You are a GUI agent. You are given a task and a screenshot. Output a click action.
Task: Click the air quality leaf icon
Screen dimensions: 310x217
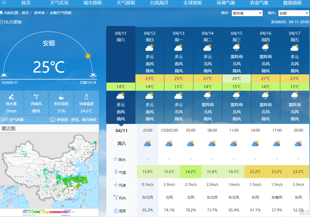click(x=5, y=120)
